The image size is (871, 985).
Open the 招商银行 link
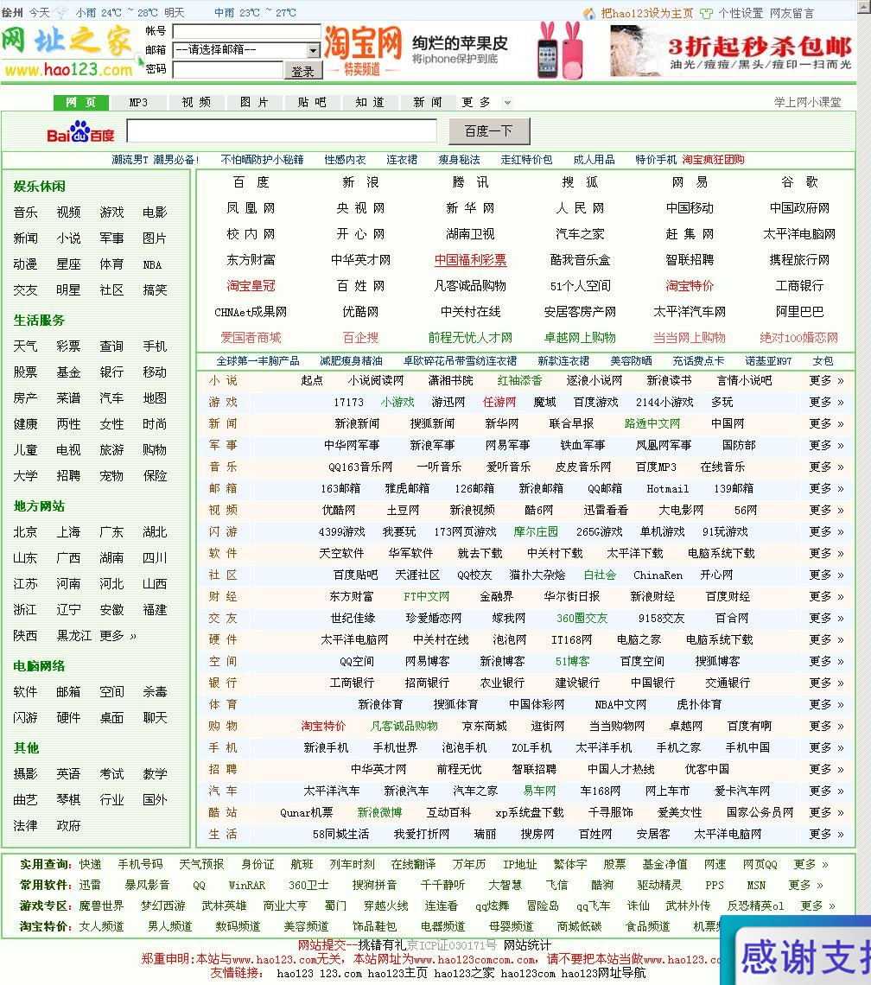428,683
